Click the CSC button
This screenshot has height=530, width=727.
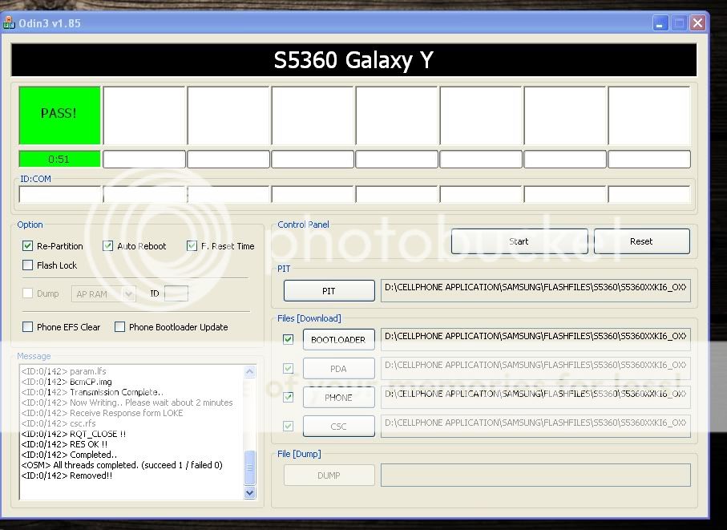pos(338,426)
